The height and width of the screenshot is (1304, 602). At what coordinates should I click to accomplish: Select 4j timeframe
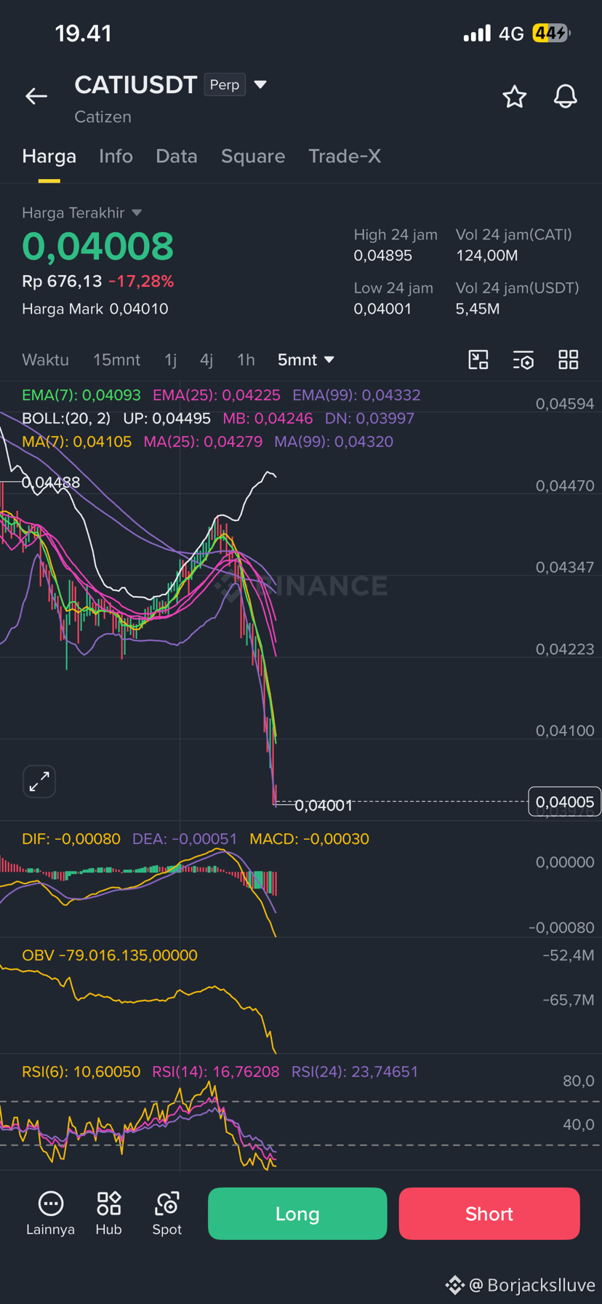[206, 359]
